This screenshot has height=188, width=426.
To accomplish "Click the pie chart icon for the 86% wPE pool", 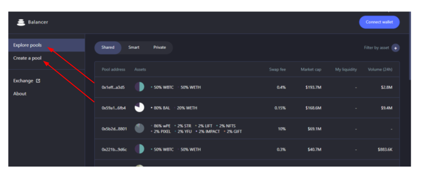I will tap(139, 129).
